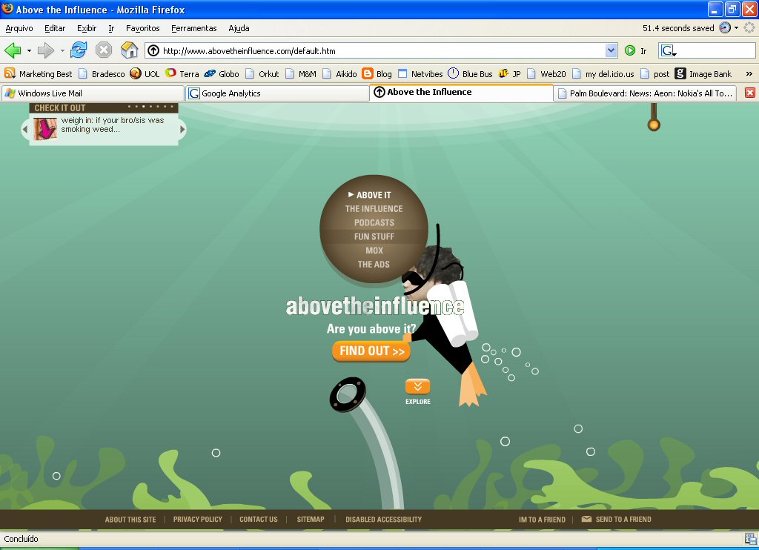Open the Terra bookmark
This screenshot has height=550, width=759.
[182, 73]
